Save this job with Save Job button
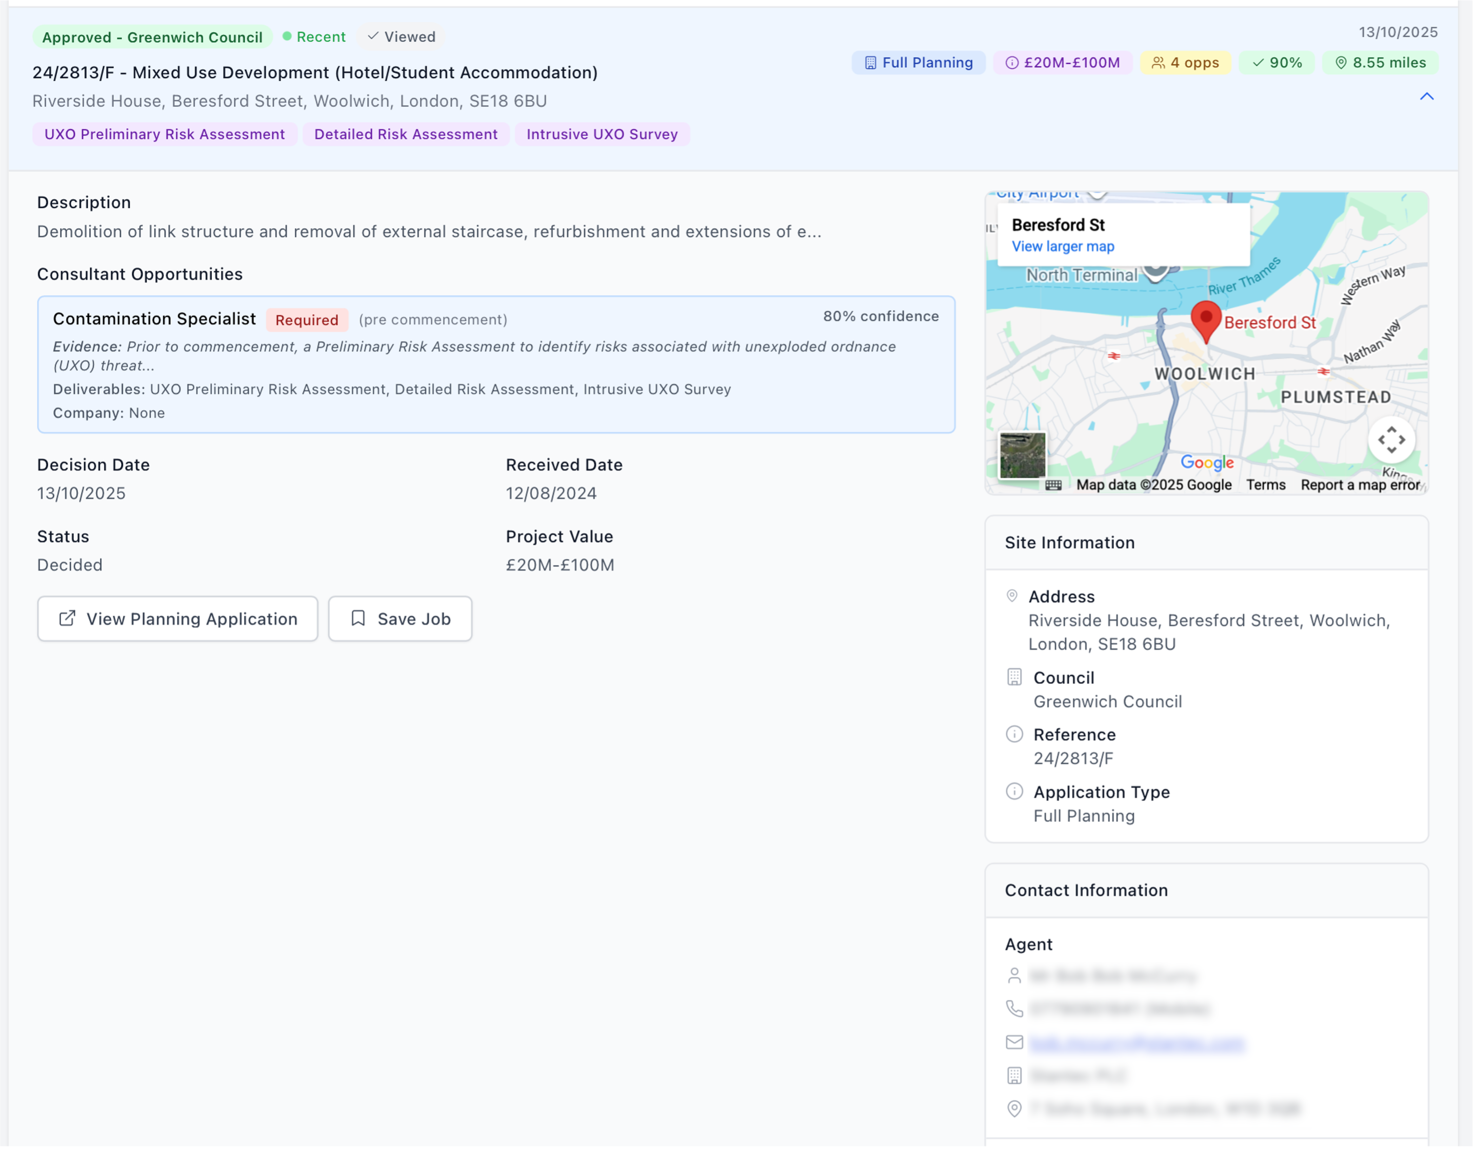The width and height of the screenshot is (1476, 1149). [401, 620]
